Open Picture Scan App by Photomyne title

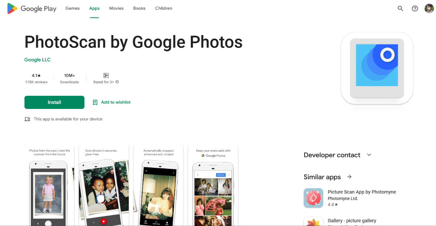[362, 192]
